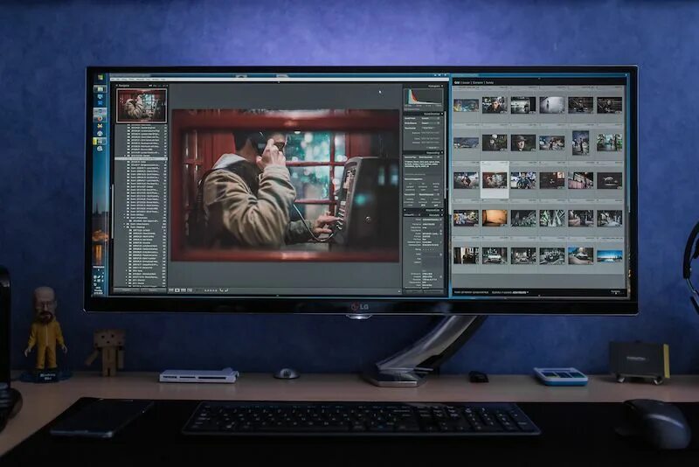Expand the Keyword List panel

(442, 210)
